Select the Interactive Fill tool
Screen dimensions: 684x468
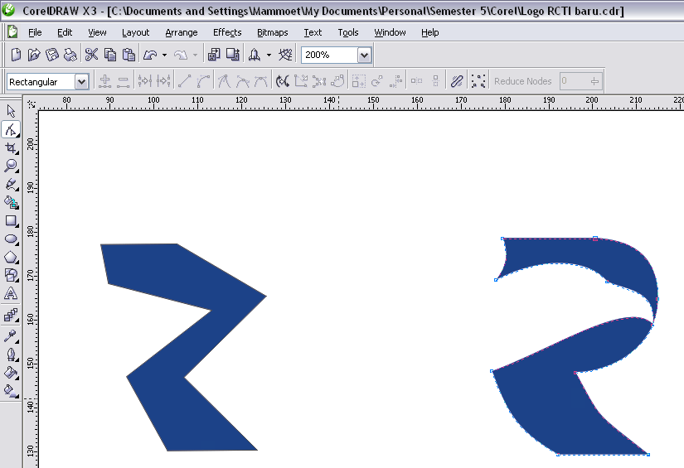pyautogui.click(x=11, y=390)
